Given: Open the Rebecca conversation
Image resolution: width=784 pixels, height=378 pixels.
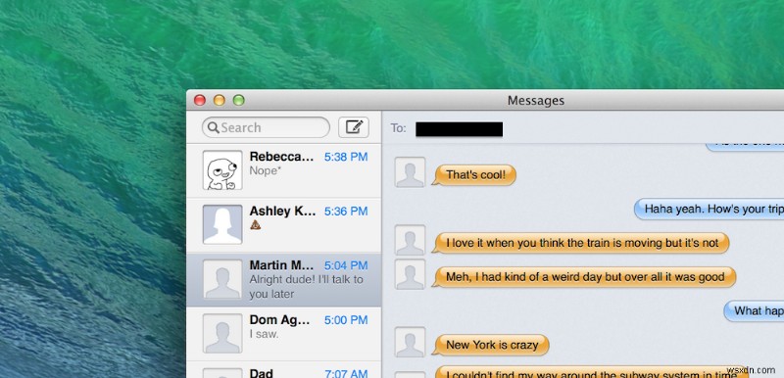Looking at the screenshot, I should click(x=283, y=170).
